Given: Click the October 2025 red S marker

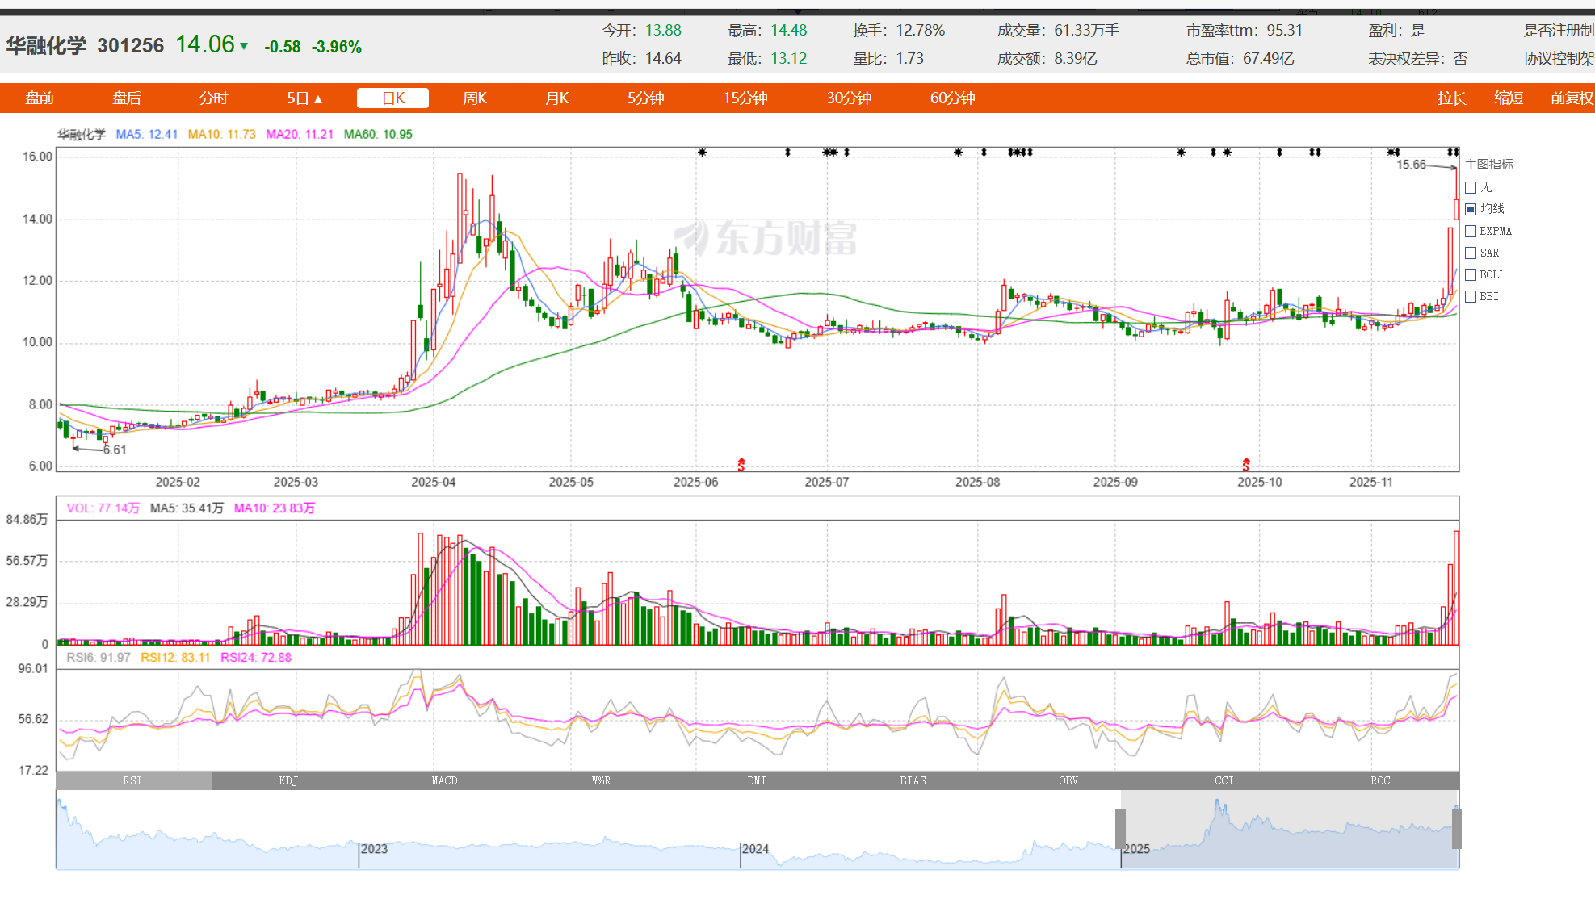Looking at the screenshot, I should pyautogui.click(x=1245, y=464).
